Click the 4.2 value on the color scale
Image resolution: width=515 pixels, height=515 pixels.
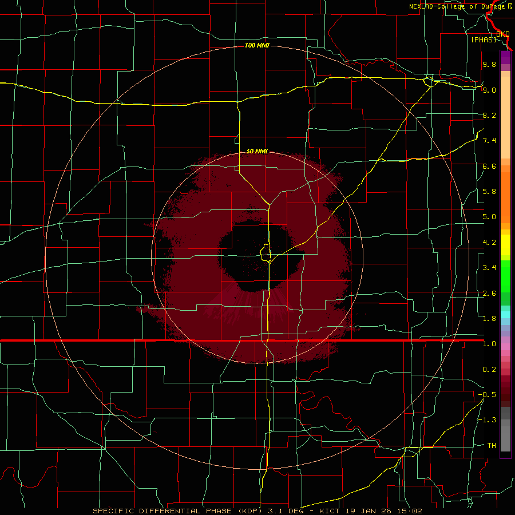489,243
